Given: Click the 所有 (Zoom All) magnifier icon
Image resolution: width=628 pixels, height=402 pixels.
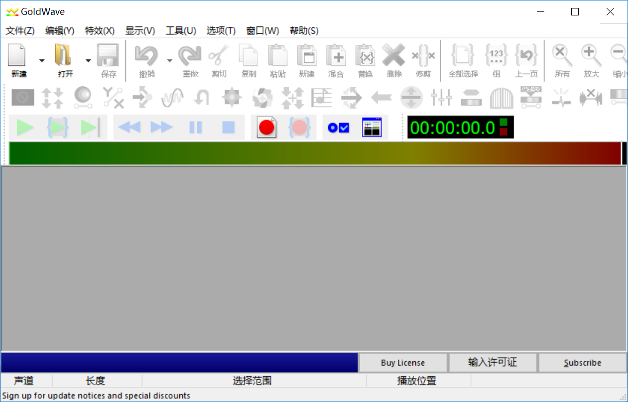Looking at the screenshot, I should 562,55.
